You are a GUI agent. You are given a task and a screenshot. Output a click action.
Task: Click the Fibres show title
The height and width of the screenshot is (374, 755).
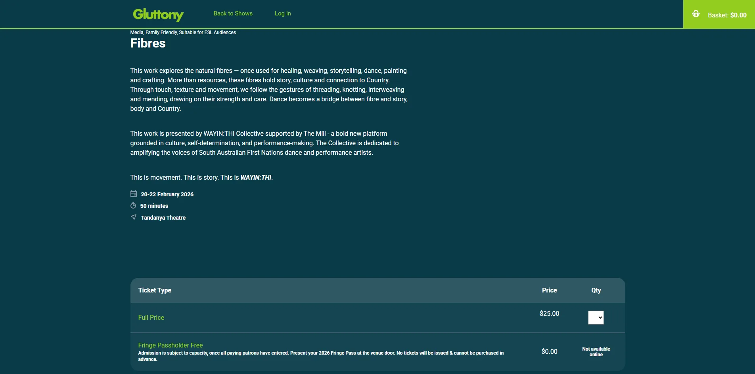tap(148, 43)
